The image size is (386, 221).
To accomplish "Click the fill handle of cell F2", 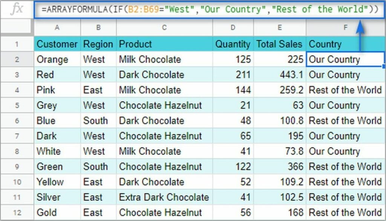I will click(x=384, y=66).
